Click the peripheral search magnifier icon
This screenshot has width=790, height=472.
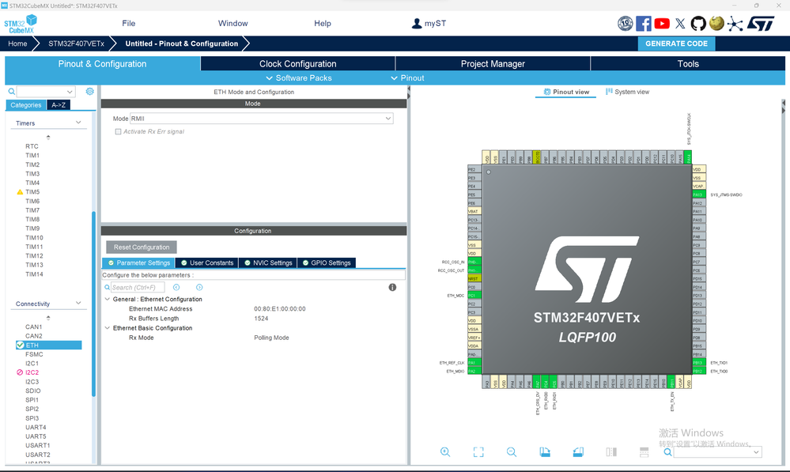click(12, 92)
